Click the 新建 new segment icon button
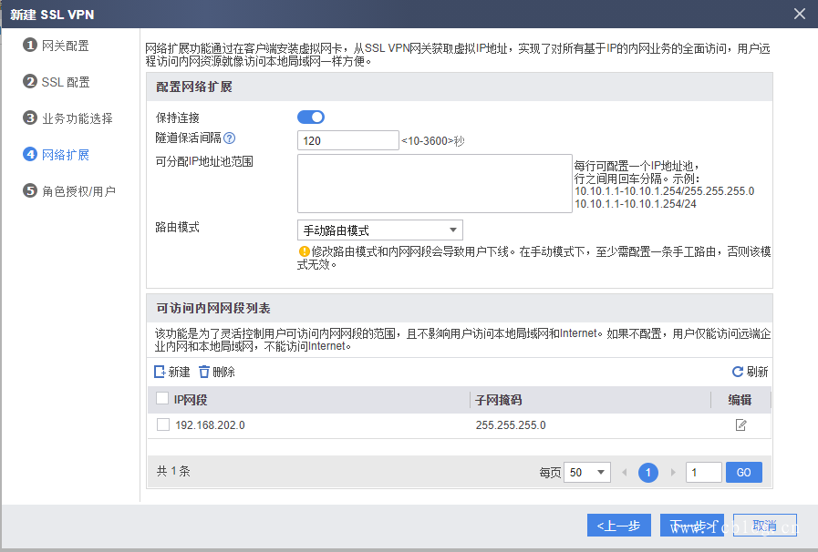 click(172, 372)
